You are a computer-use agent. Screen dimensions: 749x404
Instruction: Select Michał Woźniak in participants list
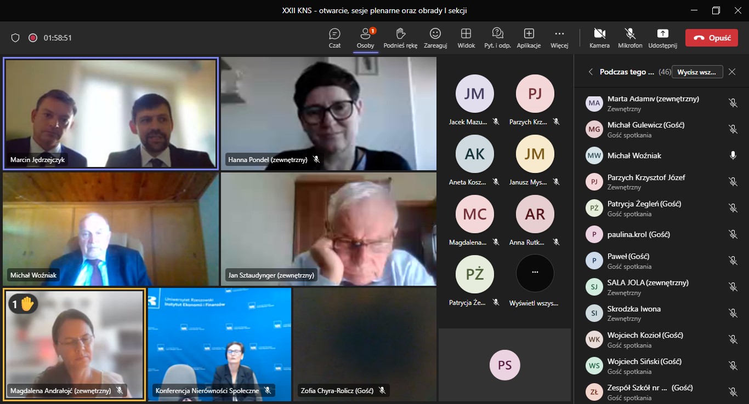(x=634, y=155)
